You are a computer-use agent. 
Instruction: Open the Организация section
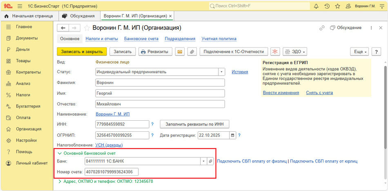[29, 129]
